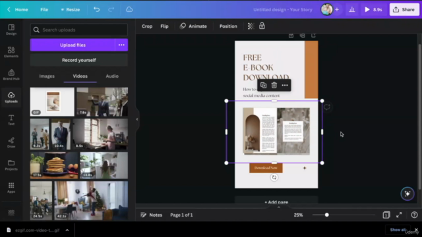Screen dimensions: 422x237
Task: Open the Text sidebar panel
Action: click(11, 120)
